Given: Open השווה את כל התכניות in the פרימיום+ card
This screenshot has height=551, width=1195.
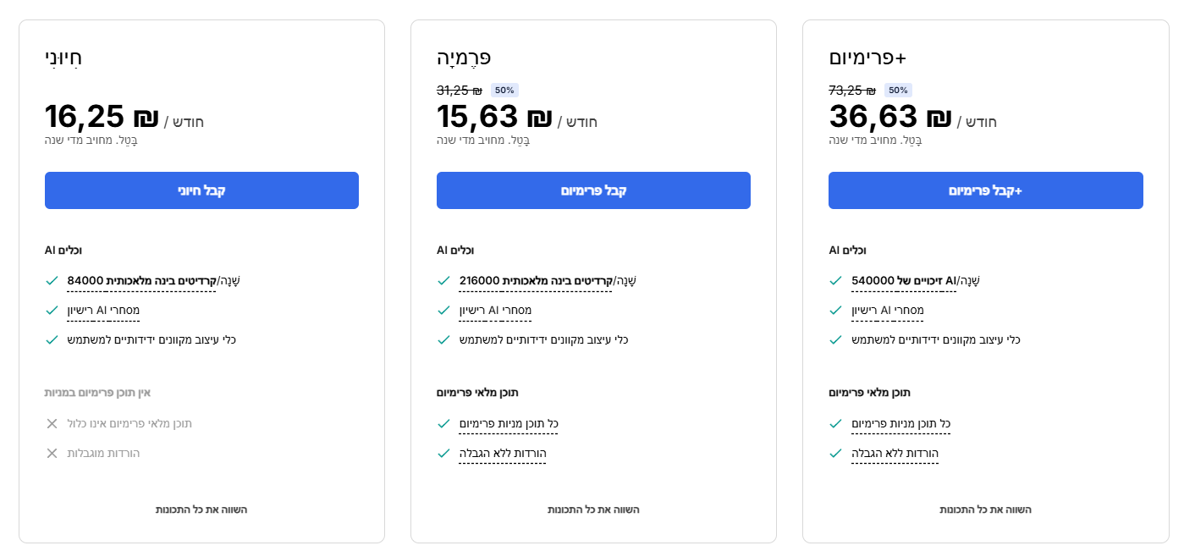Looking at the screenshot, I should tap(985, 510).
